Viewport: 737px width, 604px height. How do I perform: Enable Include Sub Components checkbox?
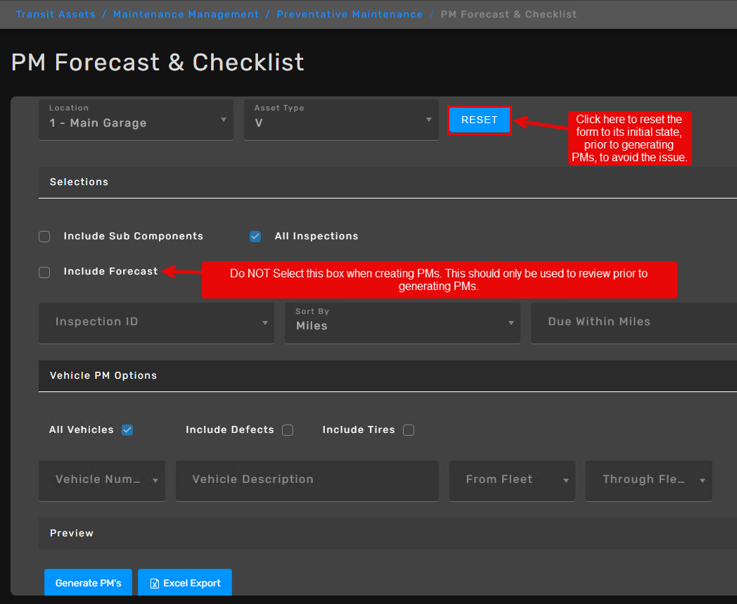pyautogui.click(x=44, y=237)
